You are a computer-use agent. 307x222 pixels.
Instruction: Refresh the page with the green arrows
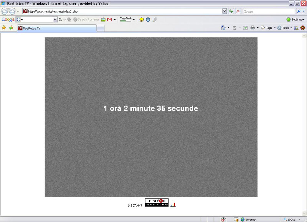point(231,12)
